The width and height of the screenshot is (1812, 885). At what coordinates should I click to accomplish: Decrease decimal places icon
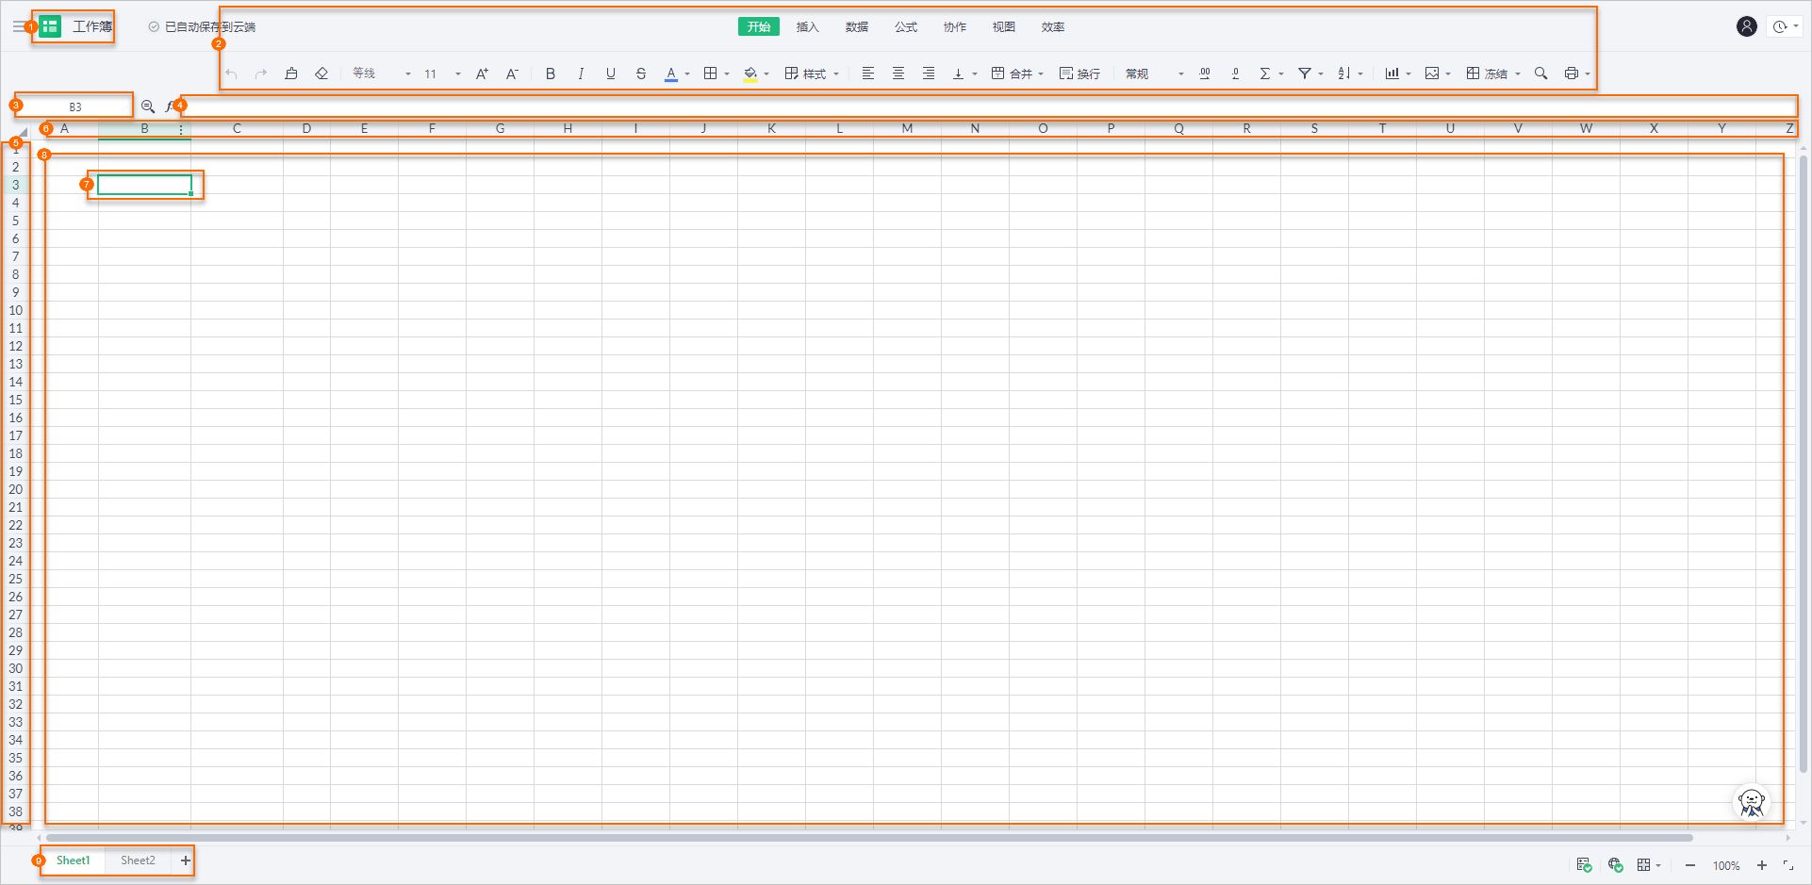(1235, 74)
